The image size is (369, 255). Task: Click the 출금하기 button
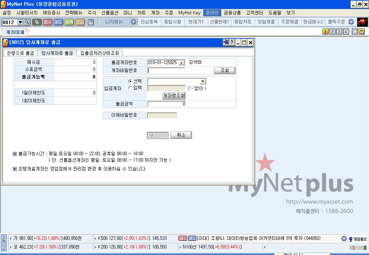tap(158, 135)
